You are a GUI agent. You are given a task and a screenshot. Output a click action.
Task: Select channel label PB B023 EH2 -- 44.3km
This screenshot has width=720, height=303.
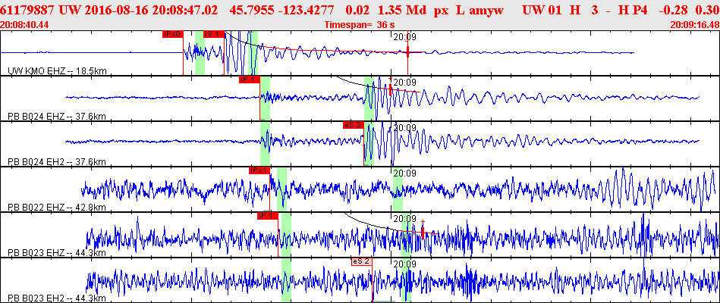(57, 298)
